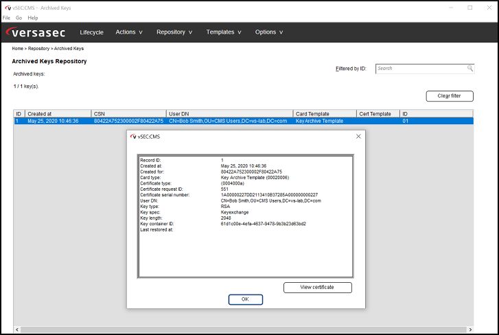
Task: Click the Home breadcrumb link
Action: (x=18, y=48)
